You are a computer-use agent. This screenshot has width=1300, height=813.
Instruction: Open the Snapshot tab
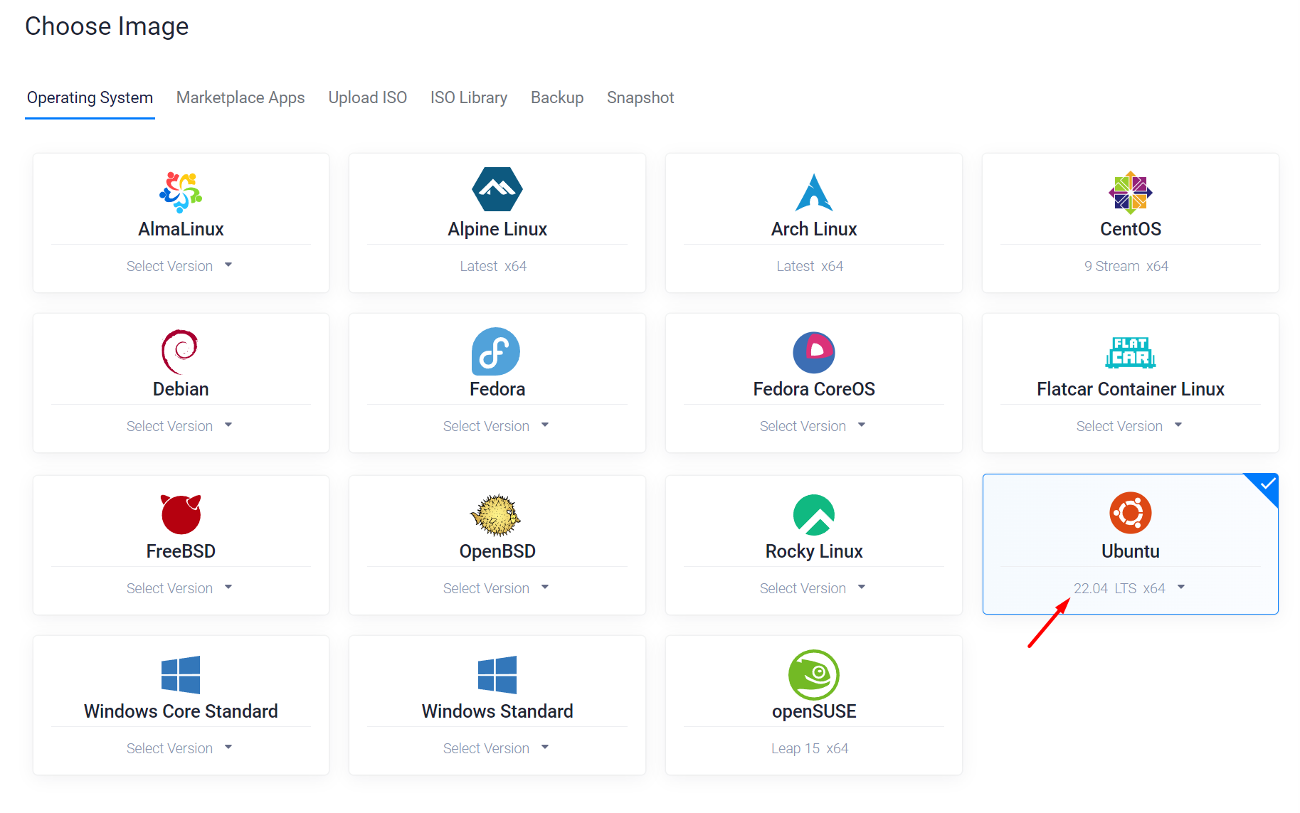click(640, 98)
